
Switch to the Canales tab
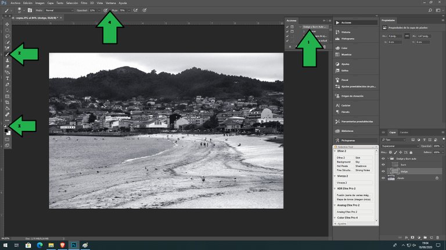pyautogui.click(x=404, y=133)
